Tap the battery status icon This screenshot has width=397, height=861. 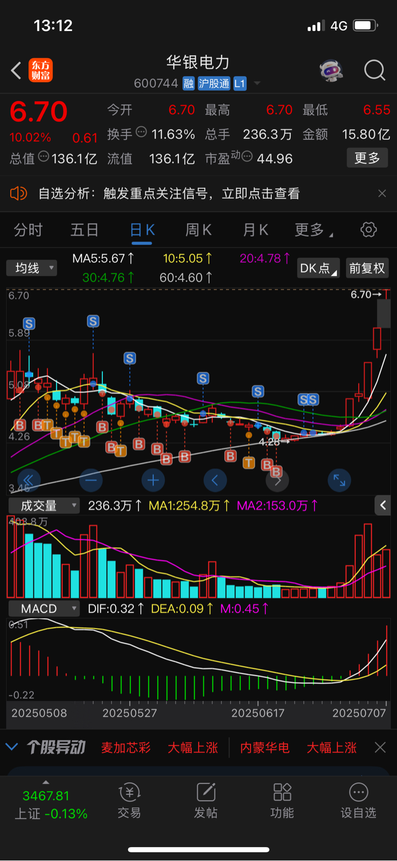366,25
